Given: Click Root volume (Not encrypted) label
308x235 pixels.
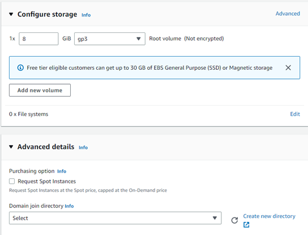Looking at the screenshot, I should 186,39.
